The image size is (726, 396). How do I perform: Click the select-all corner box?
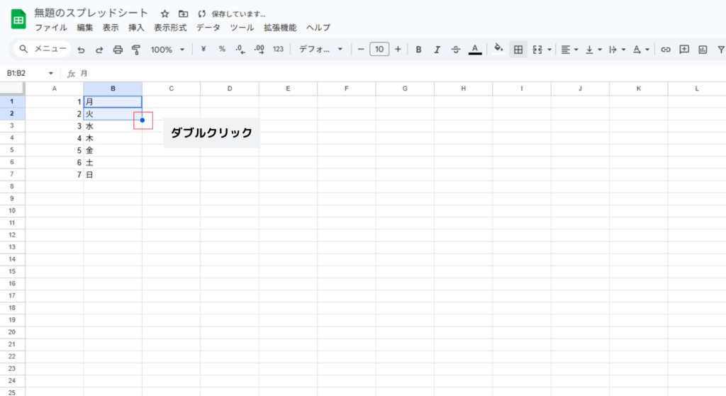(12, 89)
